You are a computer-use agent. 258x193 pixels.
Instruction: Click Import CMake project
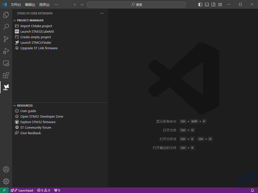[x=36, y=26]
